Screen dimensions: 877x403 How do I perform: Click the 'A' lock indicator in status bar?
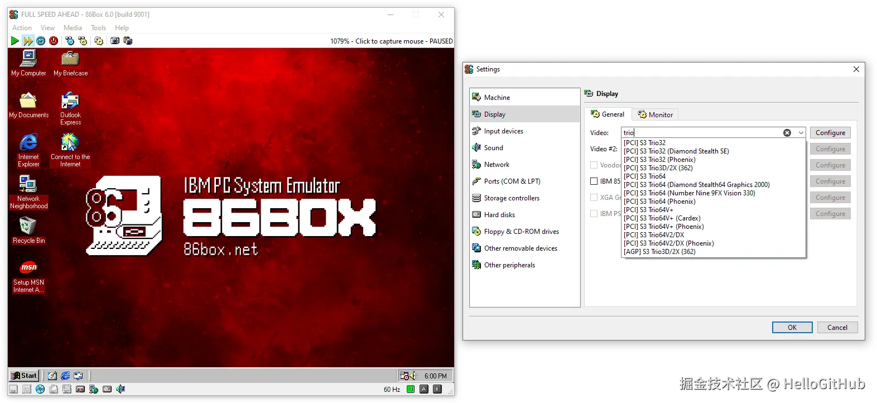tap(424, 389)
